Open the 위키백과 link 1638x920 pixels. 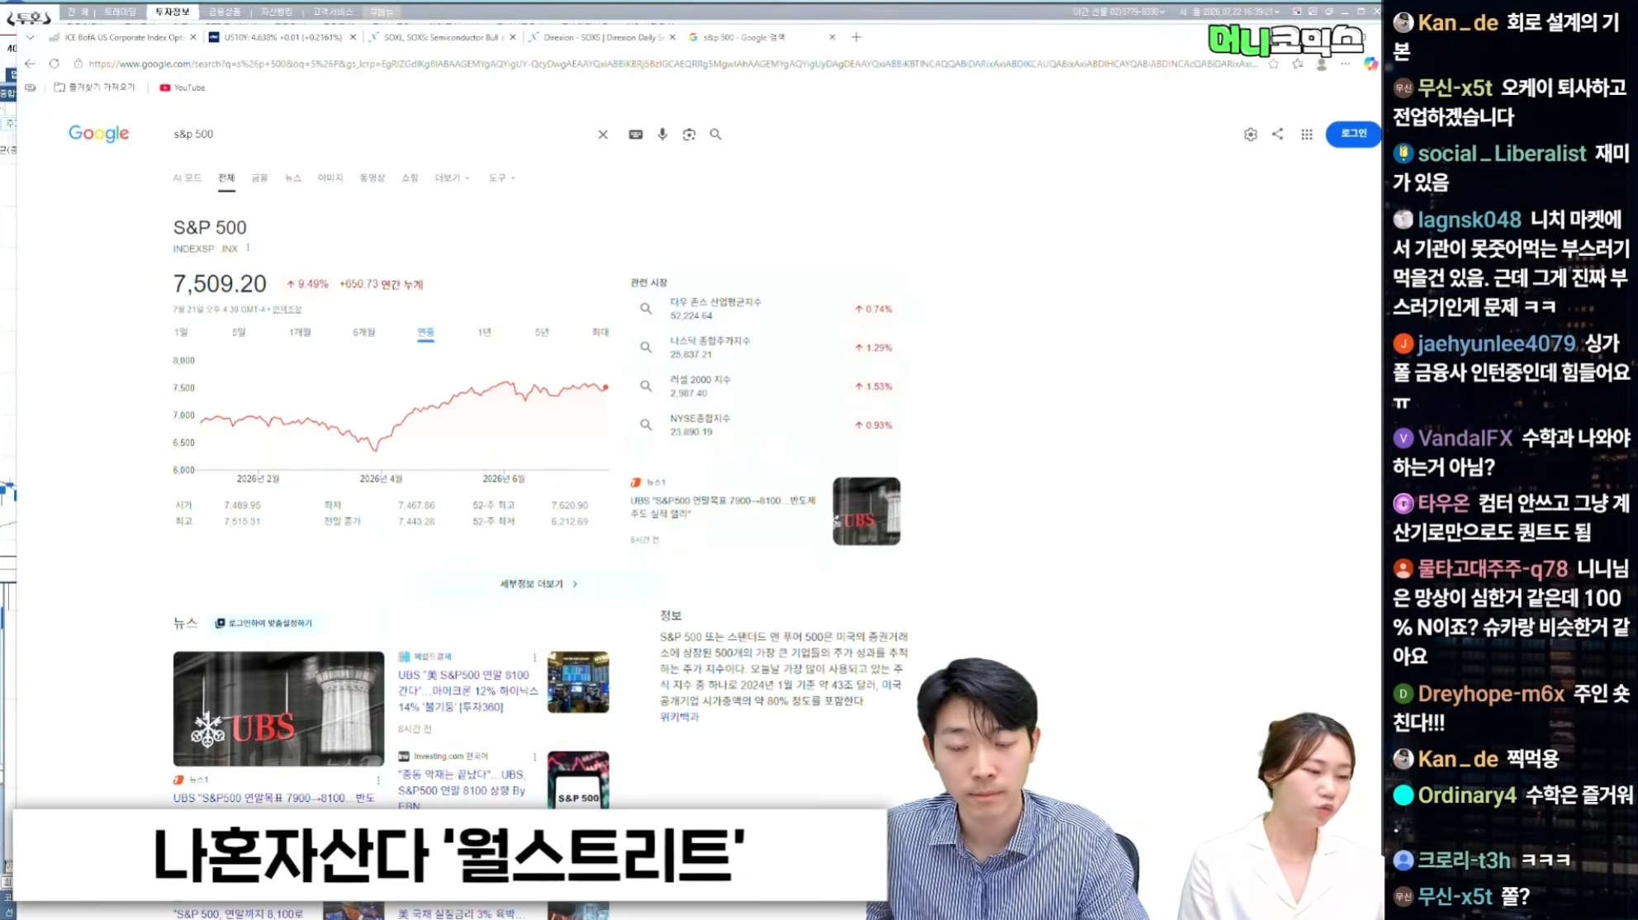679,718
